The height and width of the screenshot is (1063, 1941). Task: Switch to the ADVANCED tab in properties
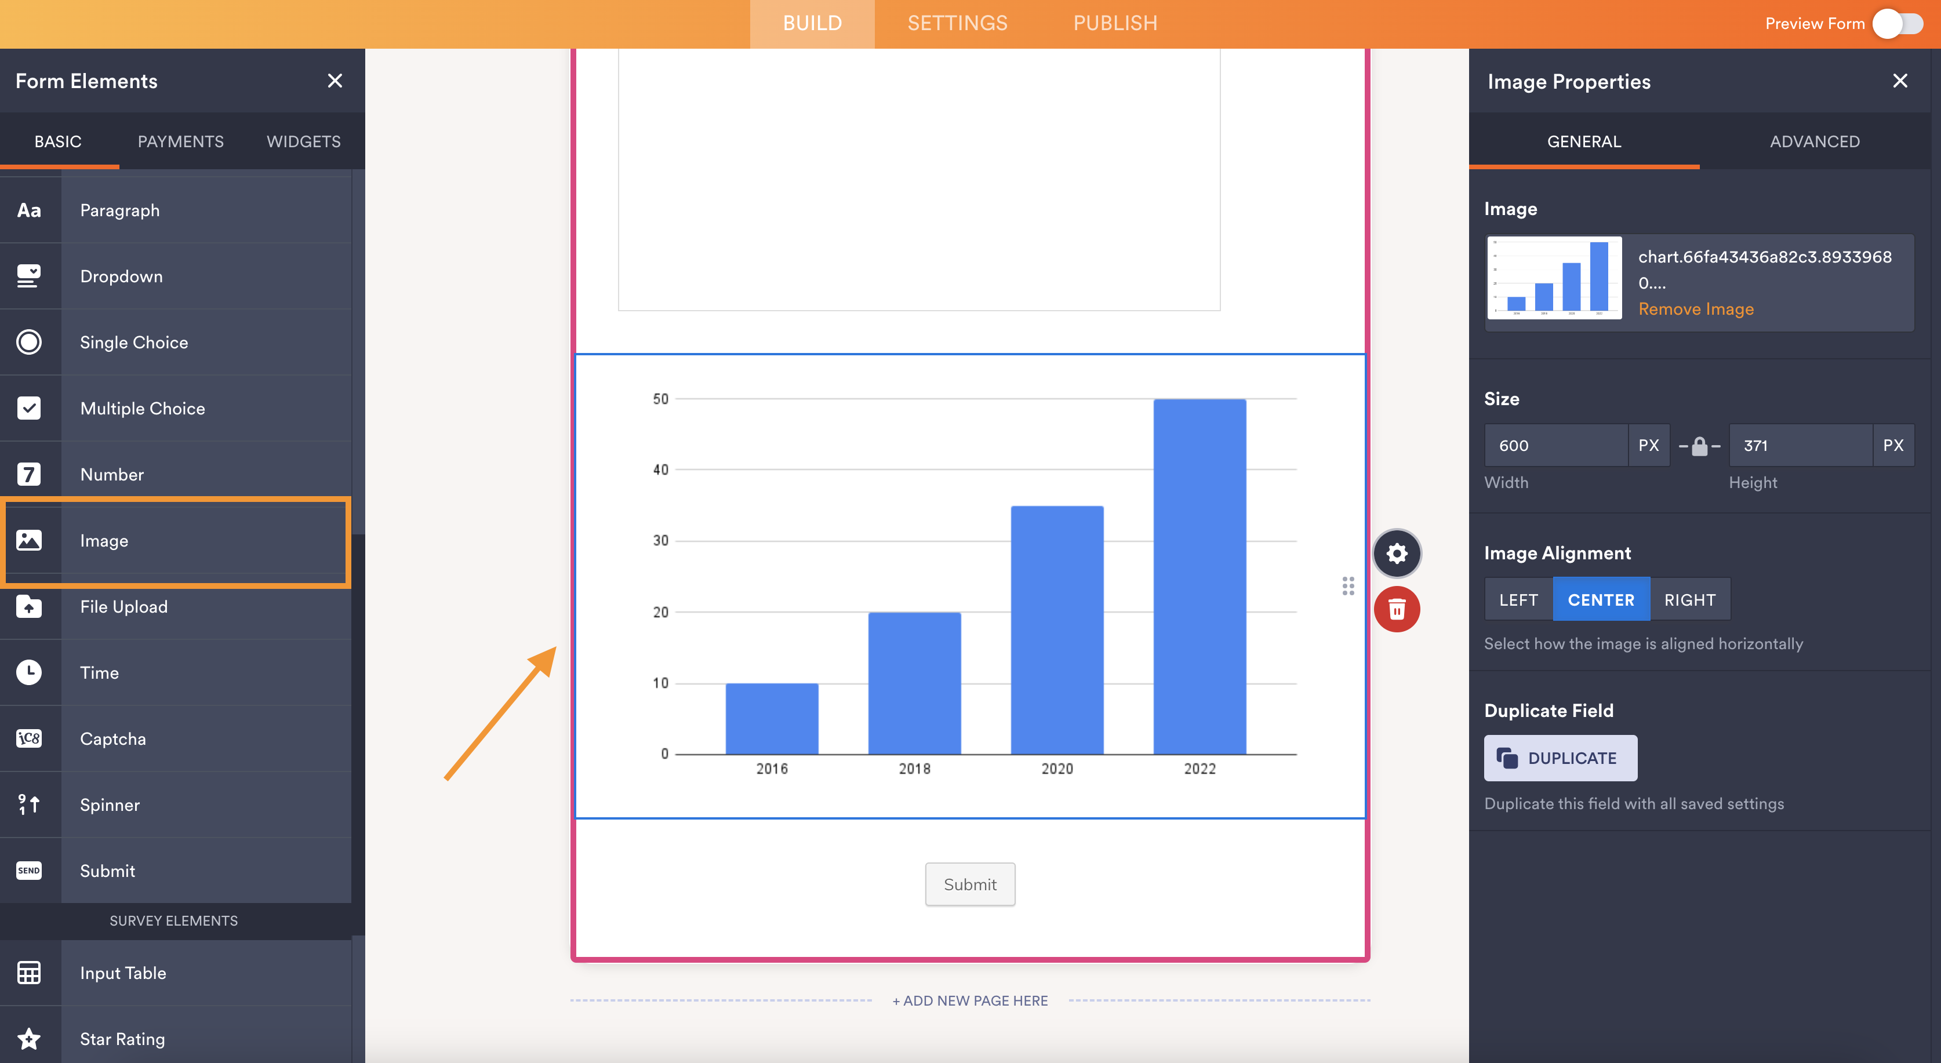[x=1815, y=141]
